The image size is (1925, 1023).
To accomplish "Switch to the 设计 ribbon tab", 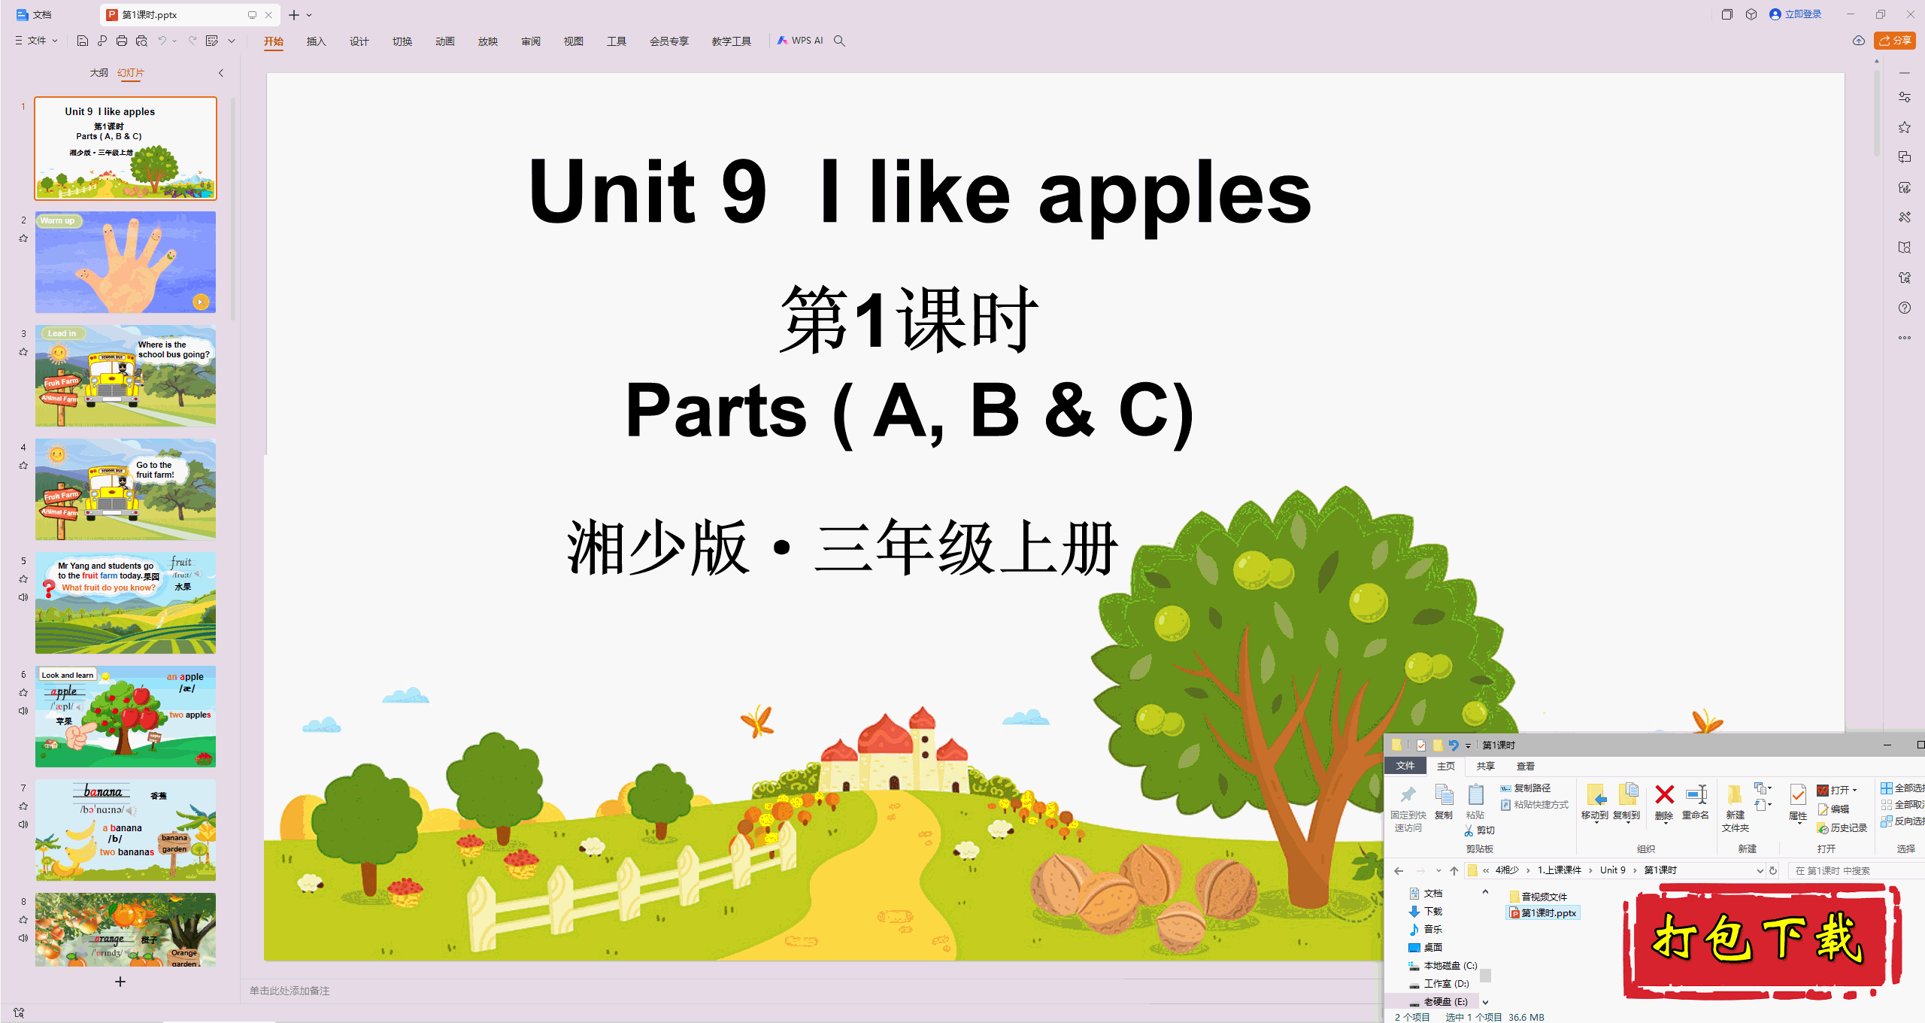I will [x=359, y=41].
